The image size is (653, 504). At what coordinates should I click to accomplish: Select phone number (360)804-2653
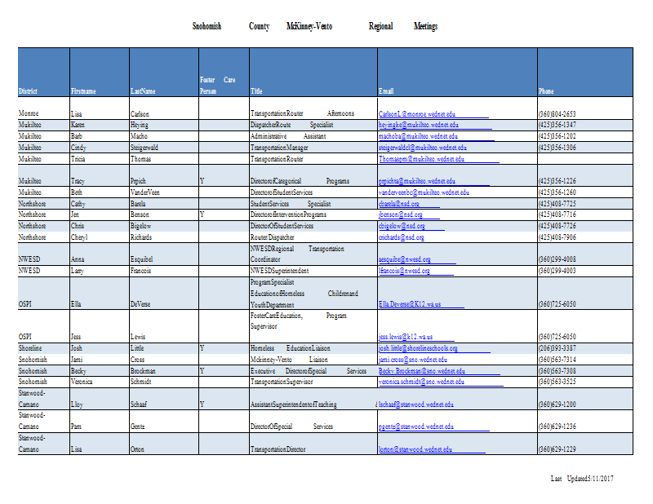pos(557,113)
